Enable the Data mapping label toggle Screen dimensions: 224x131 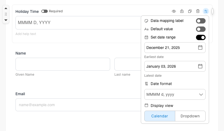coord(201,21)
